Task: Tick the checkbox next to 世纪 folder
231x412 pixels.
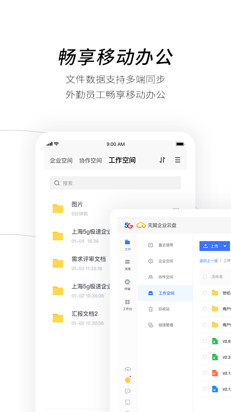Action: point(205,293)
